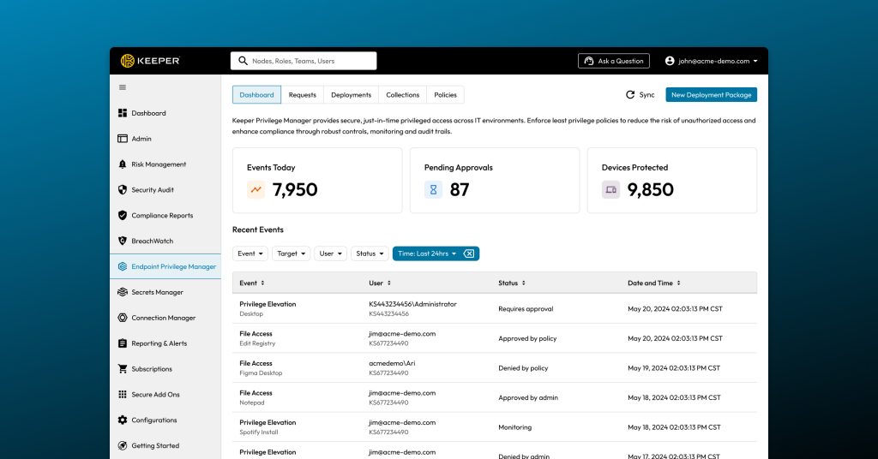Click New Deployment Package button
878x459 pixels.
(x=711, y=95)
